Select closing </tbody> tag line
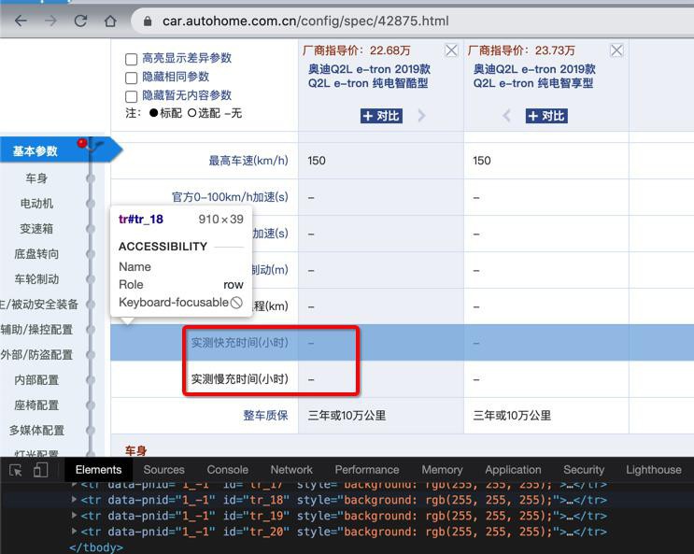This screenshot has width=694, height=554. click(96, 547)
